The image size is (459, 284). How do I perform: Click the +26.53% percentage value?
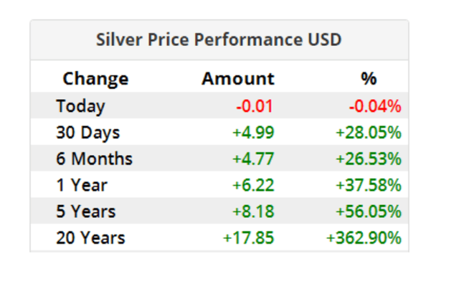point(369,158)
